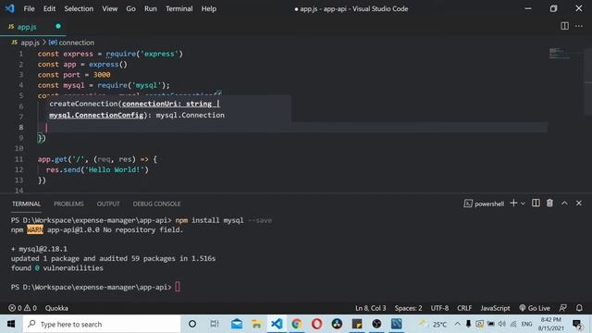Open the Mail app from the taskbar

tap(237, 324)
